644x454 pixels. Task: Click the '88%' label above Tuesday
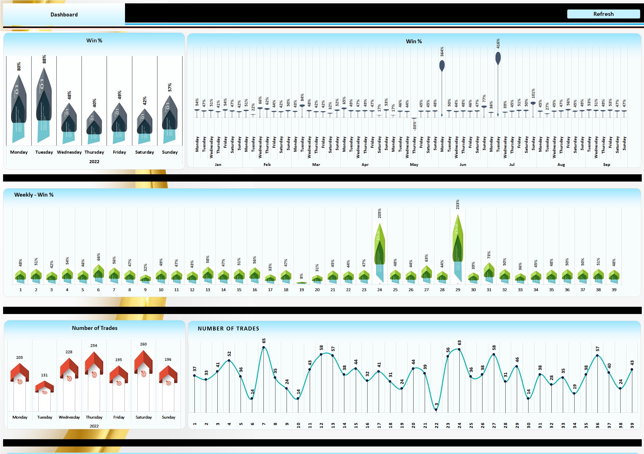(44, 59)
